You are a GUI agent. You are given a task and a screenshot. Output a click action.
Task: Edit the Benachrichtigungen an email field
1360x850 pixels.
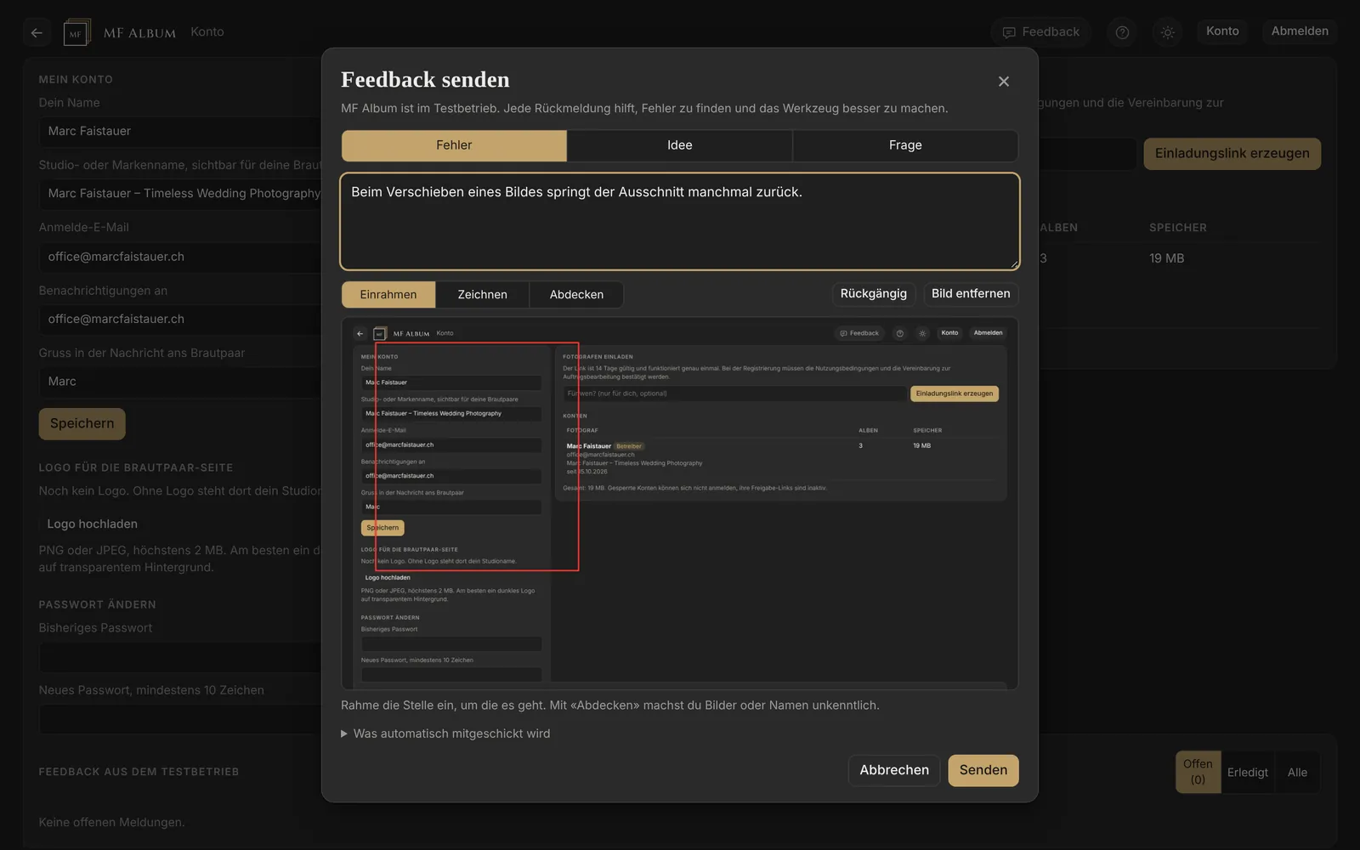pyautogui.click(x=180, y=320)
